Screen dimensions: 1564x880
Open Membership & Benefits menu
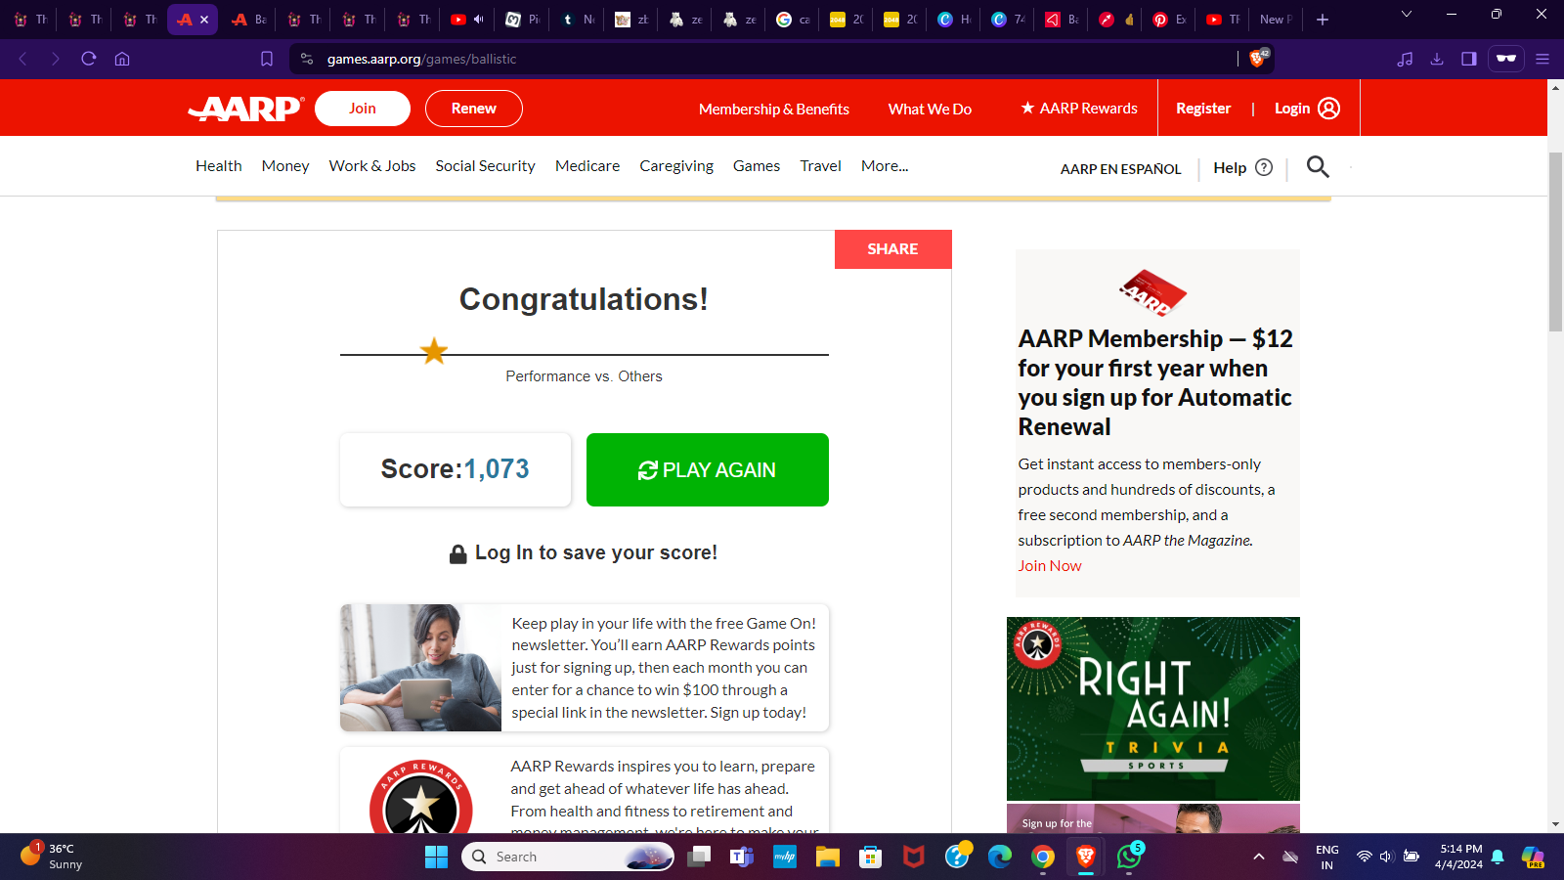pyautogui.click(x=774, y=110)
